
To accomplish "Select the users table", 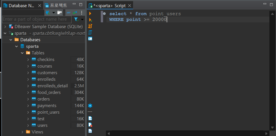I will tap(42, 125).
